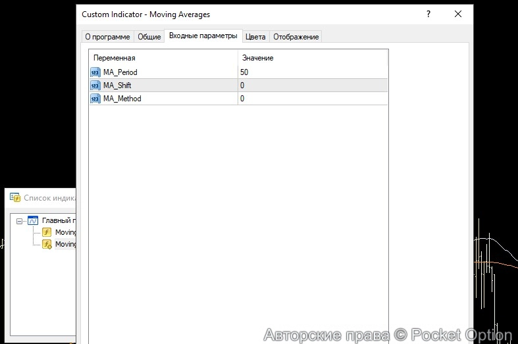Image resolution: width=518 pixels, height=344 pixels.
Task: Select the Входные параметры tab
Action: 203,36
